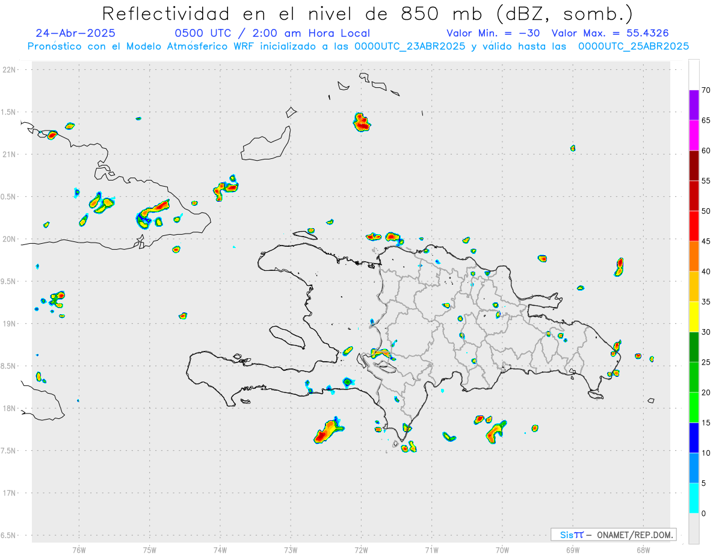722x558 pixels.
Task: Click the colour bar label '30'
Action: tap(707, 332)
